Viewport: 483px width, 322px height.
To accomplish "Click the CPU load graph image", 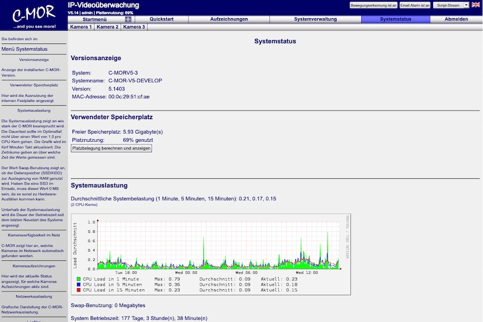I will click(x=211, y=254).
